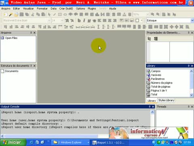Open the font size 14 dropdown
Image resolution: width=194 pixels, height=146 pixels.
click(x=62, y=21)
